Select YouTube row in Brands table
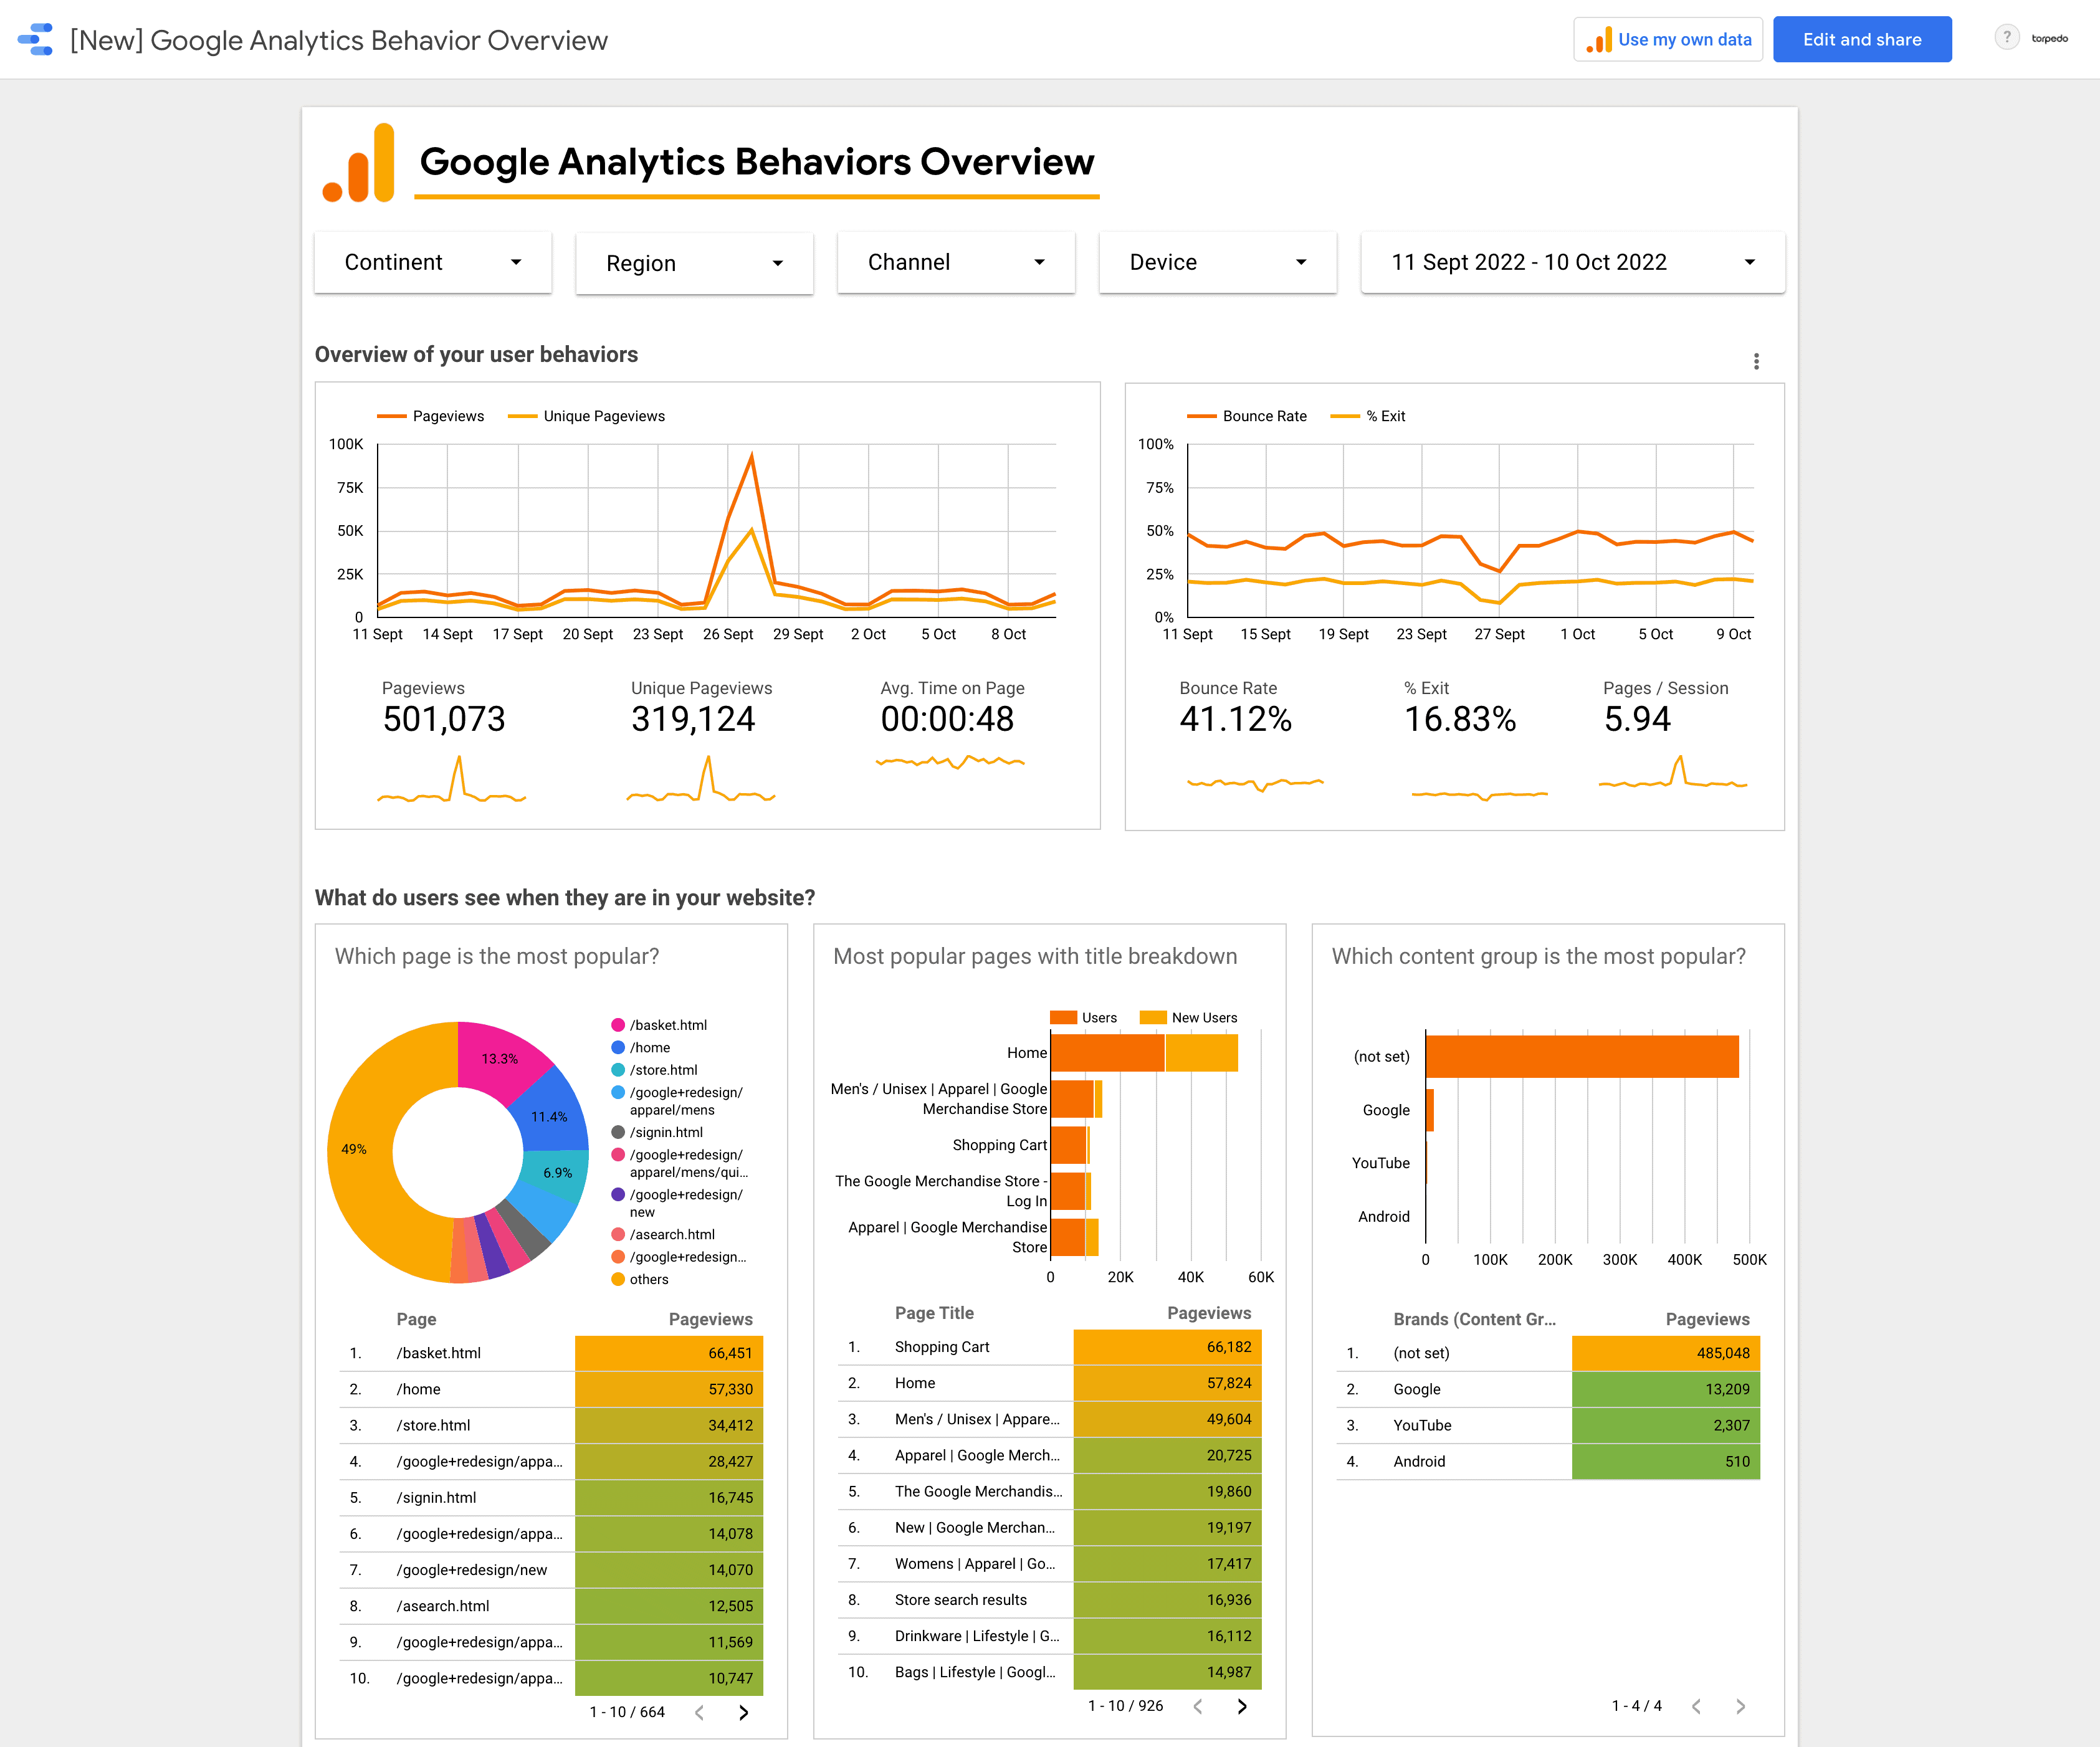Screen dimensions: 2100x1747 tap(1548, 1425)
